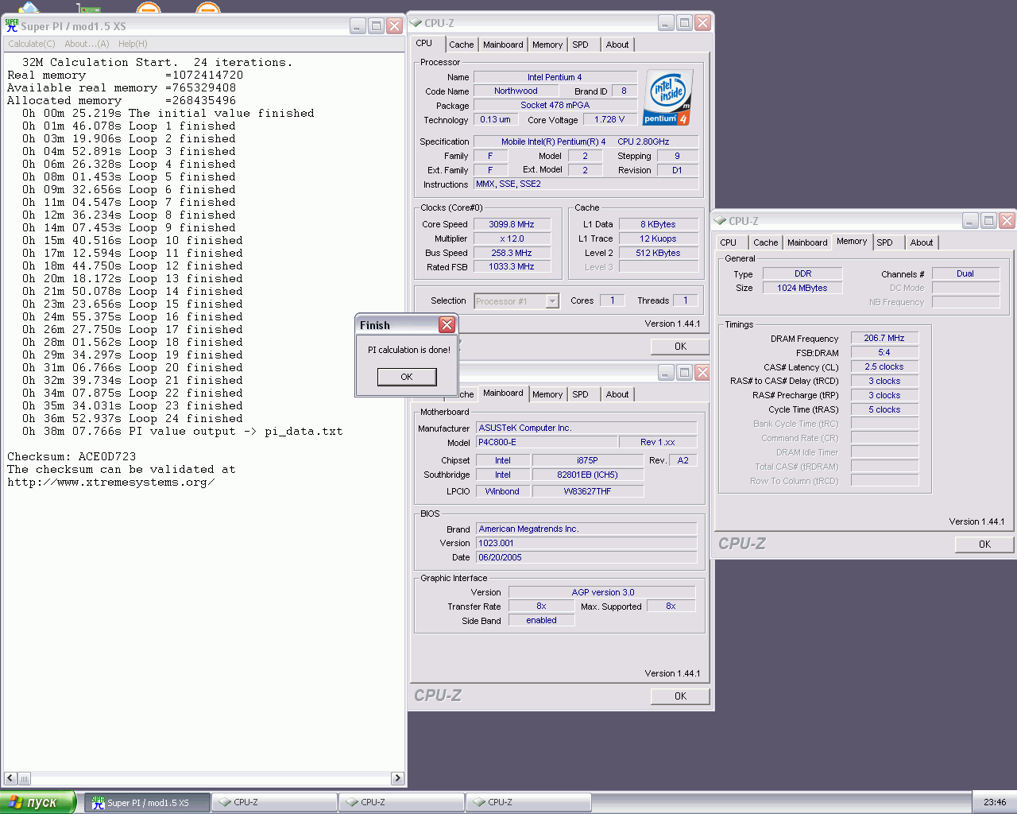Minimize the Super PI window
This screenshot has width=1017, height=814.
[x=358, y=25]
